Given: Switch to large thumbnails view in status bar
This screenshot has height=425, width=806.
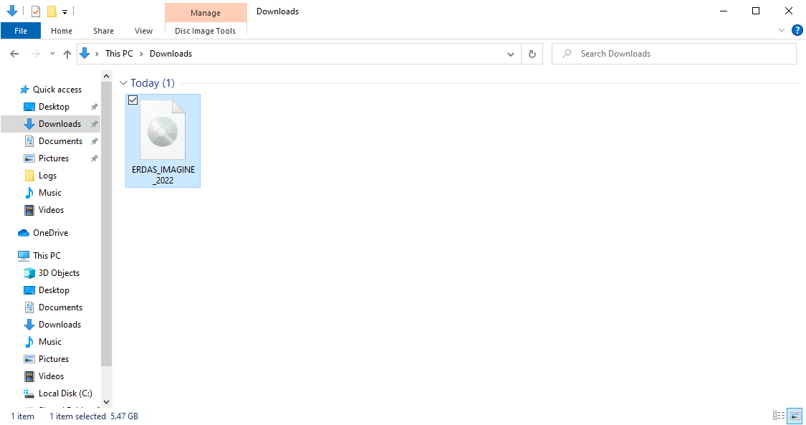Looking at the screenshot, I should (x=795, y=416).
